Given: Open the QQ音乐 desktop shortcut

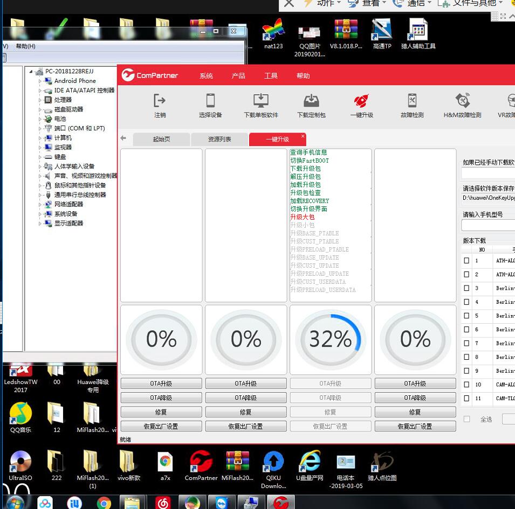Looking at the screenshot, I should [x=20, y=418].
